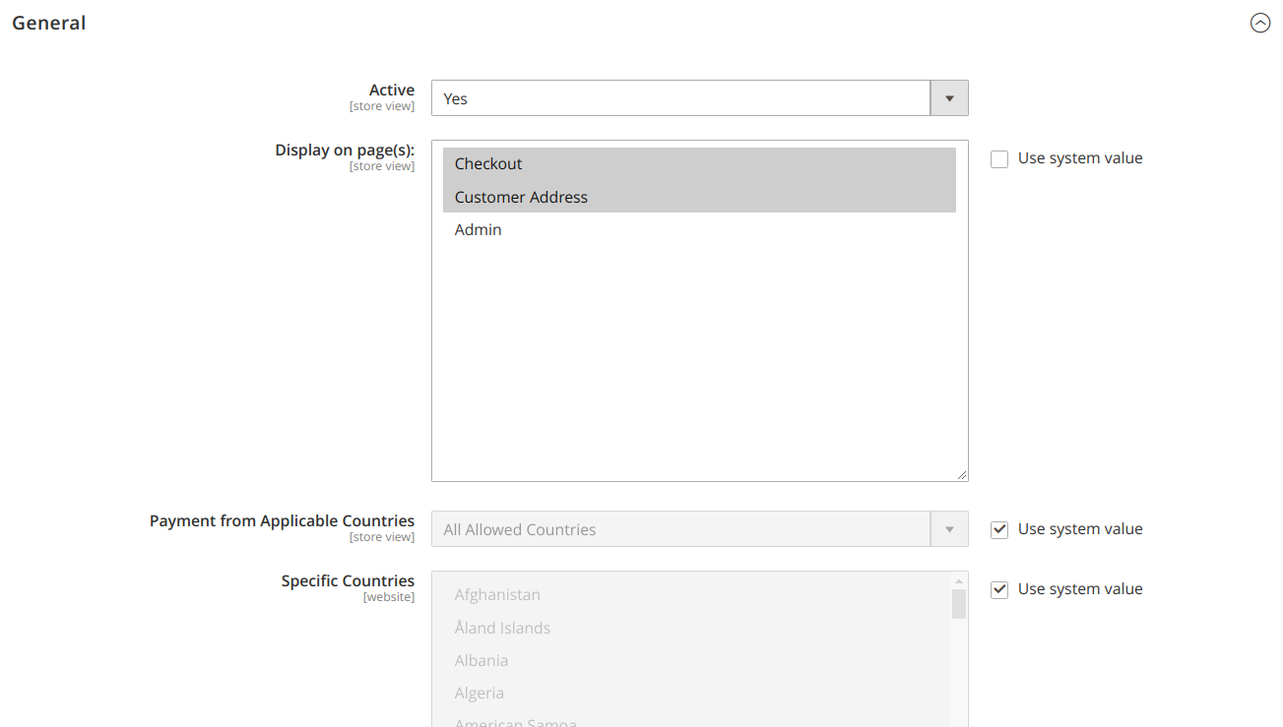Enable Use system value for Display on pages
Screen dimensions: 1283x727
click(999, 159)
